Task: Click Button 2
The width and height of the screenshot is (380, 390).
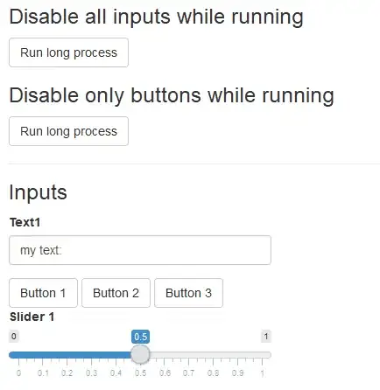Action: point(116,293)
